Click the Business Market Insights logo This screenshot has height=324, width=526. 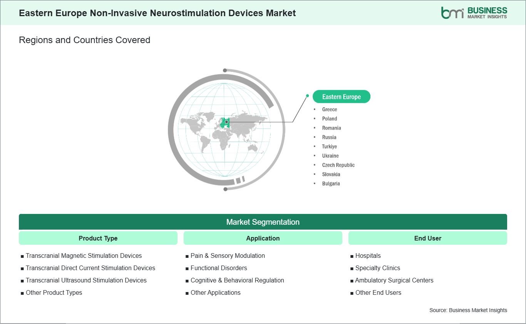pos(474,13)
